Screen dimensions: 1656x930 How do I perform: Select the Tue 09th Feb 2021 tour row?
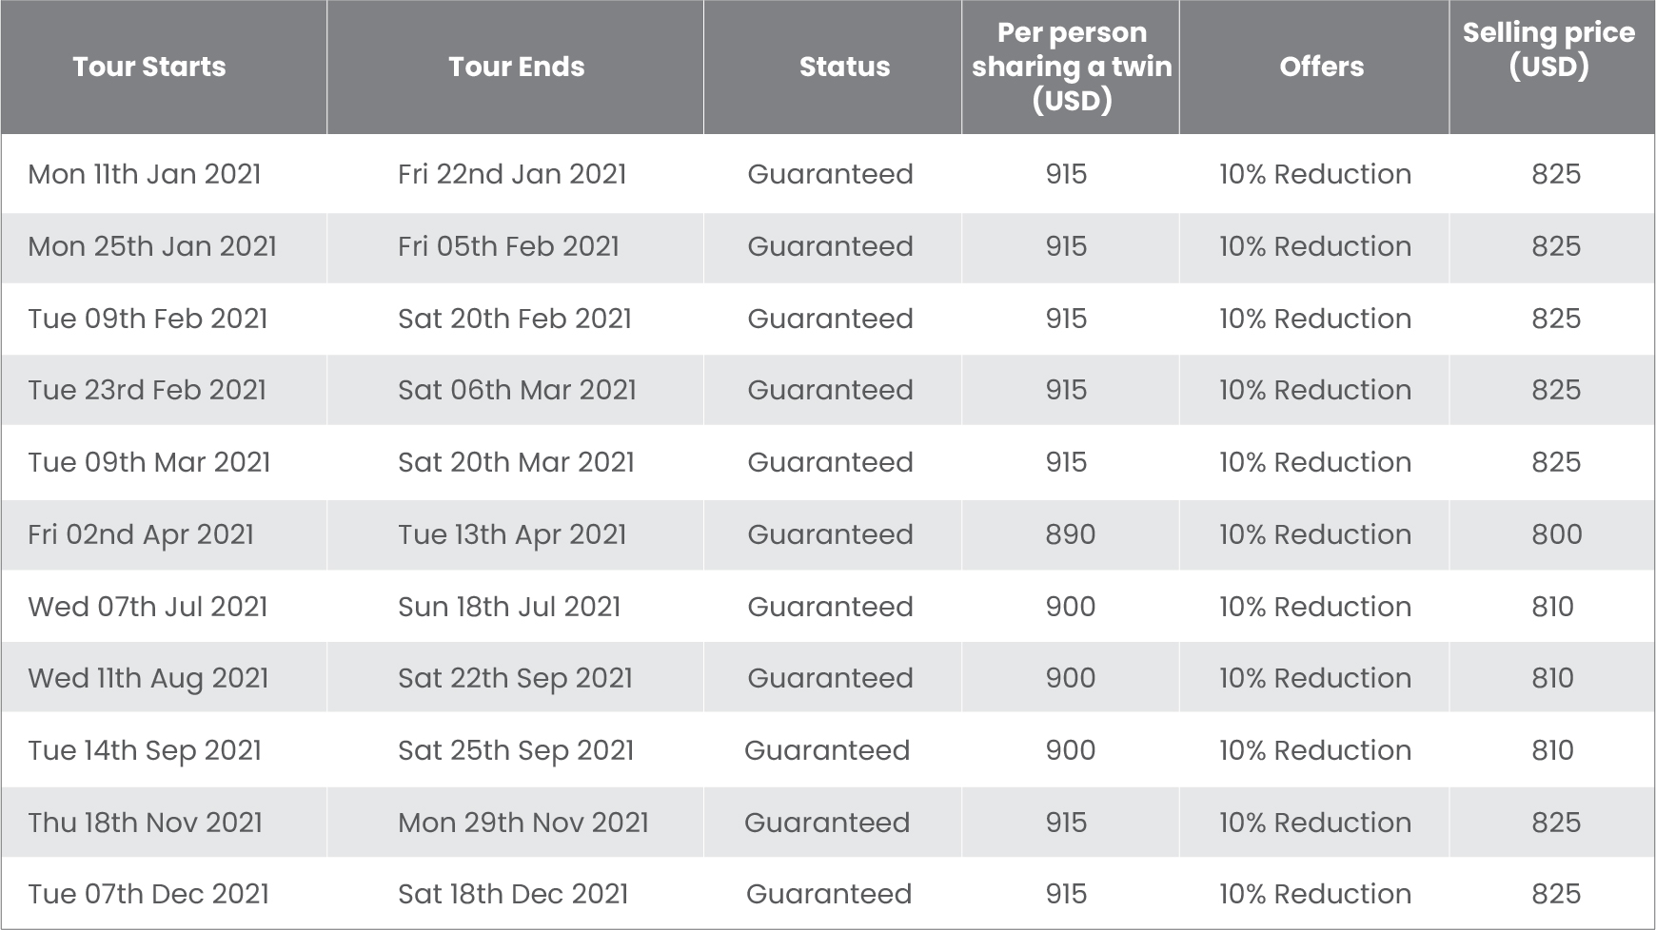coord(828,319)
